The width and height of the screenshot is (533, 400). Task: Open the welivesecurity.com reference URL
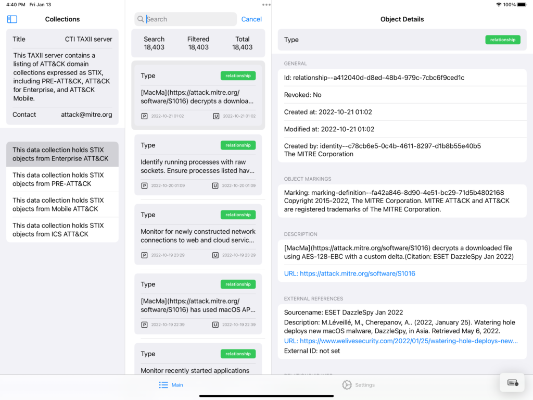401,341
